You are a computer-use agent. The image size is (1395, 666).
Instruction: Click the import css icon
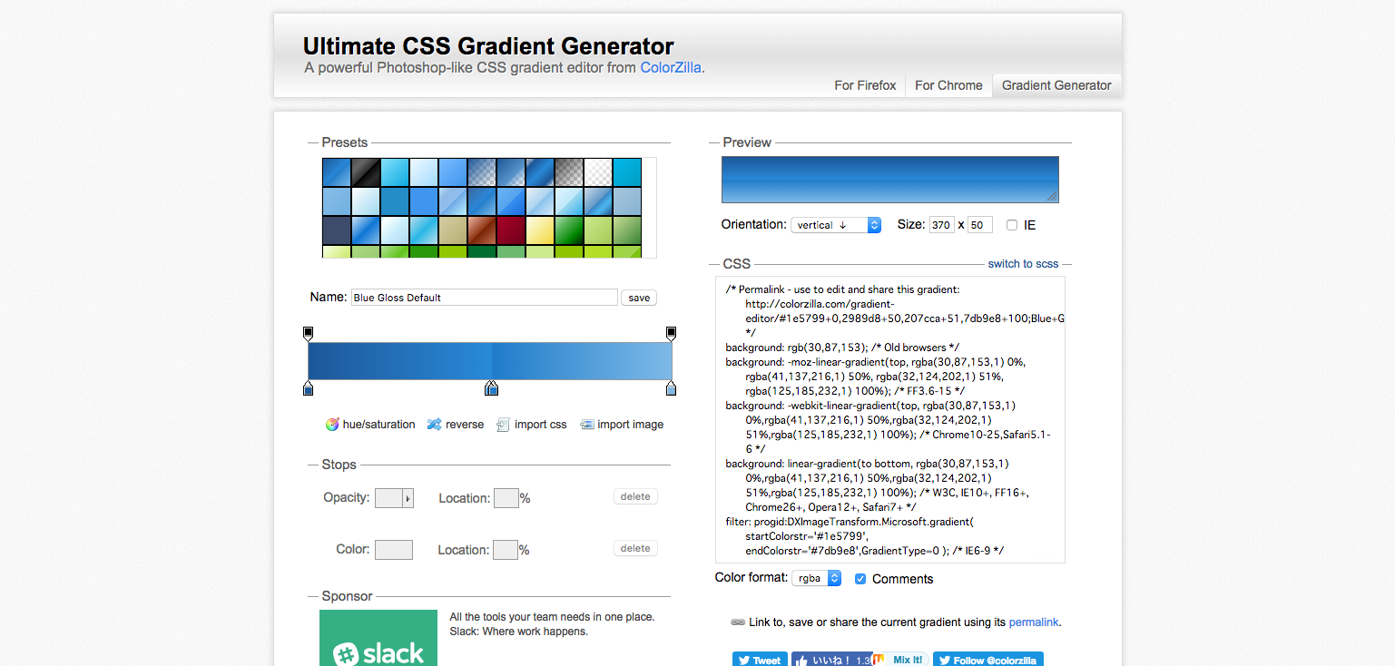[x=503, y=425]
